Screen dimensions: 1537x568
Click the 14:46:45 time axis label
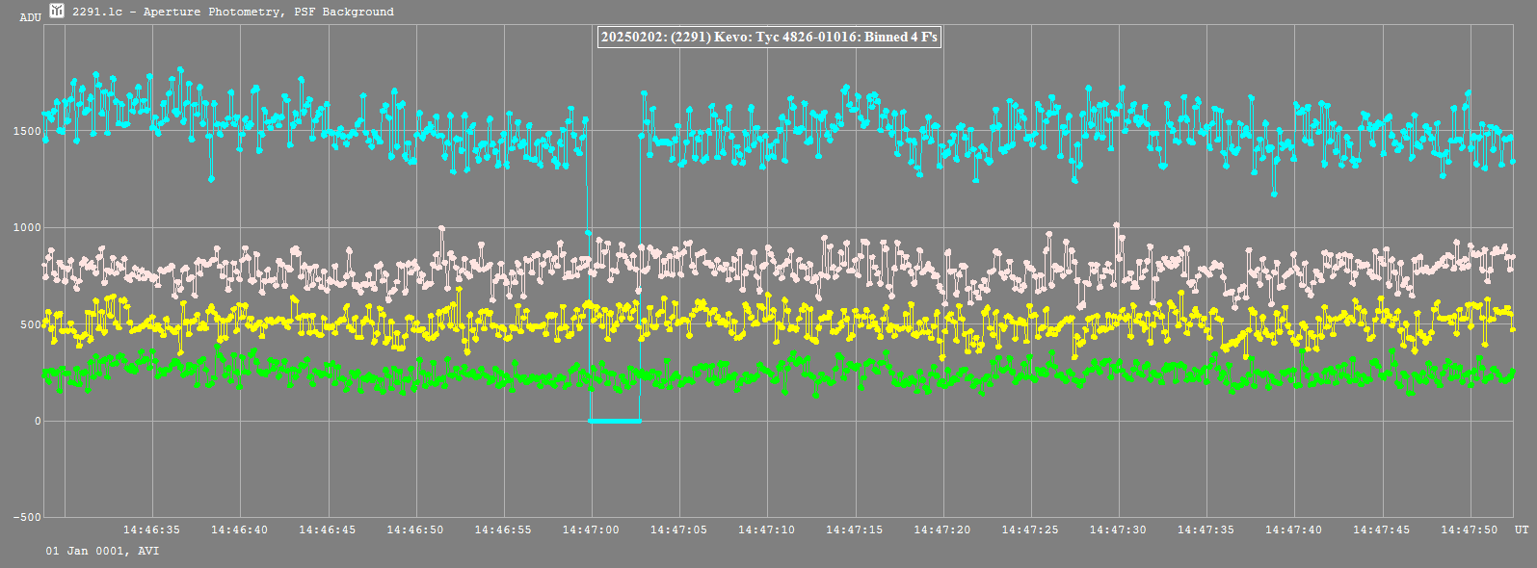[327, 529]
